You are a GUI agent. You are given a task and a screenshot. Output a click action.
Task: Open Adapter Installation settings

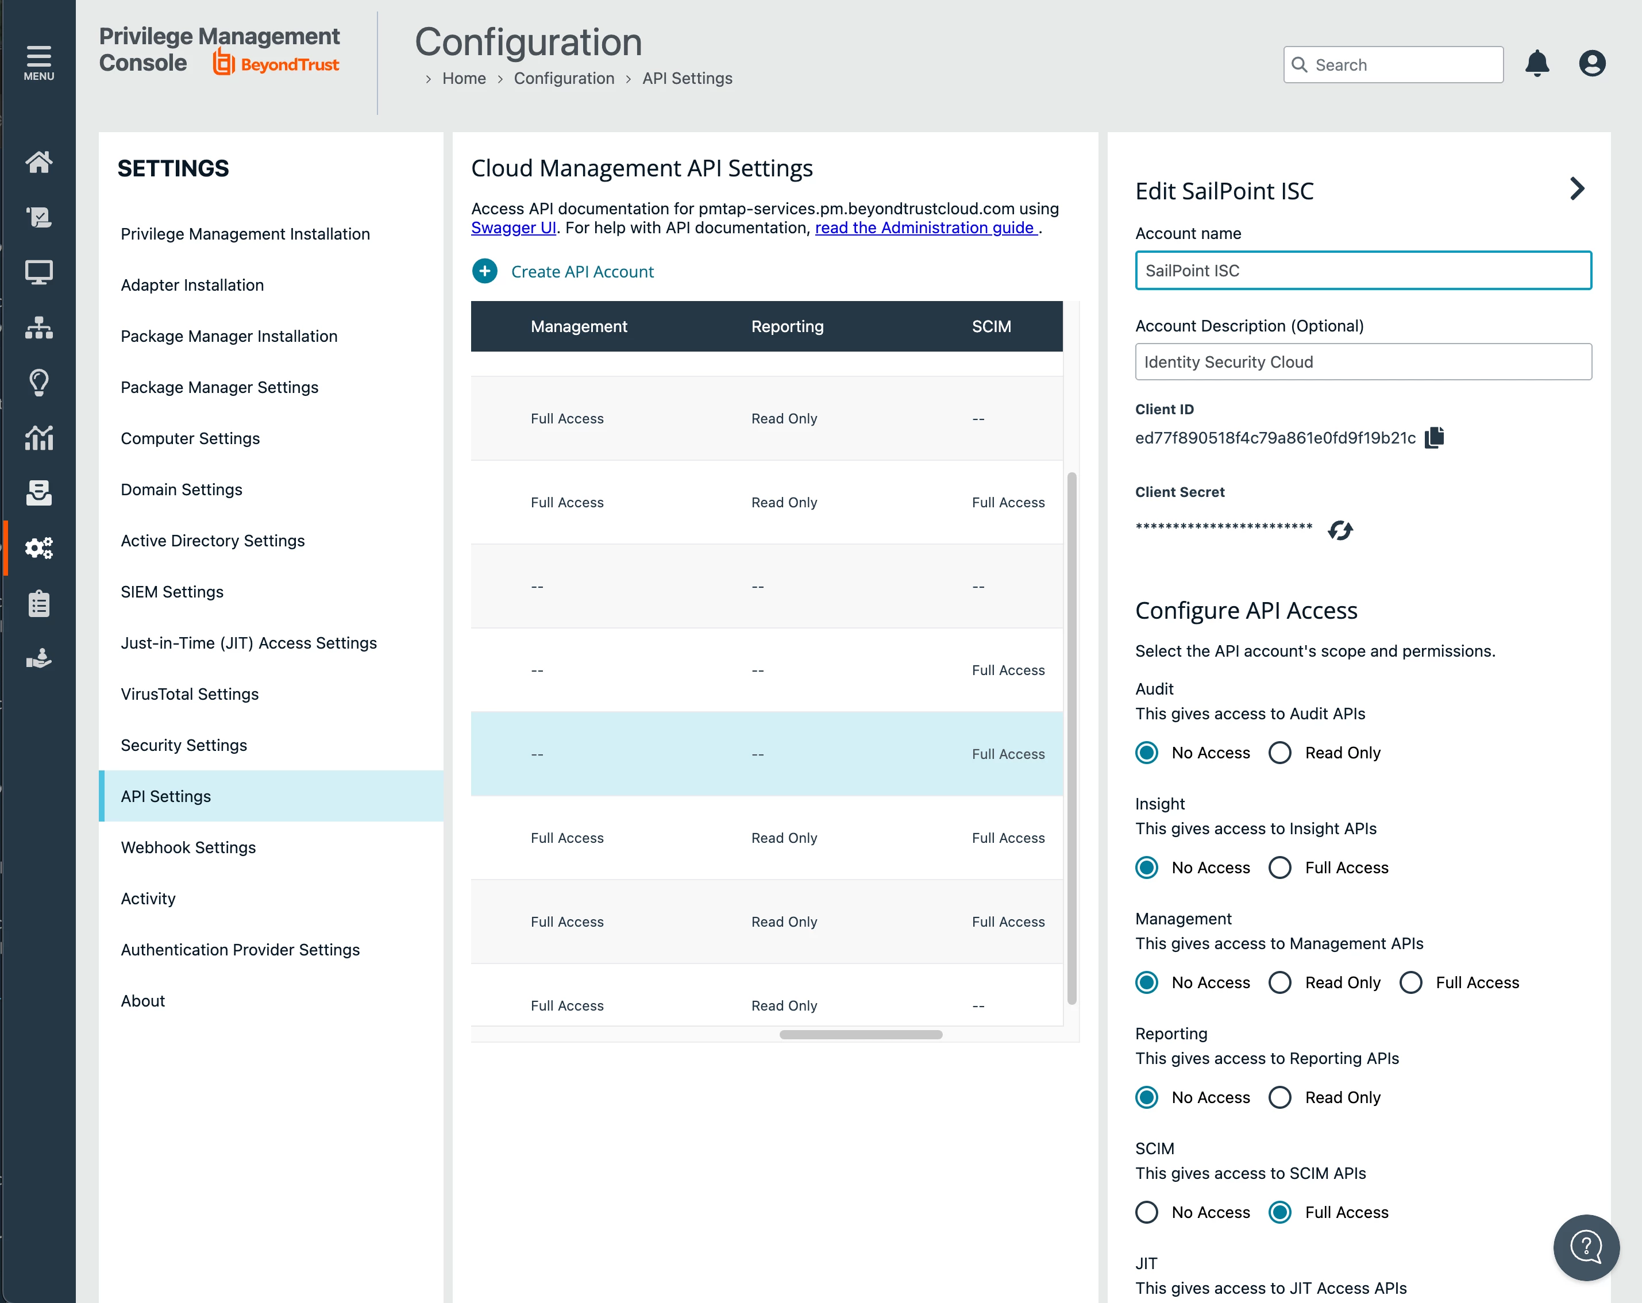click(192, 285)
